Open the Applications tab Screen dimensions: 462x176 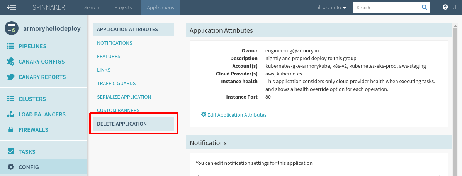160,7
